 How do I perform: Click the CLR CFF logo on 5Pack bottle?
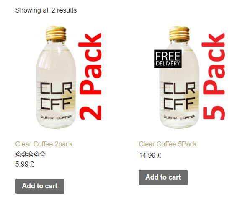179,96
